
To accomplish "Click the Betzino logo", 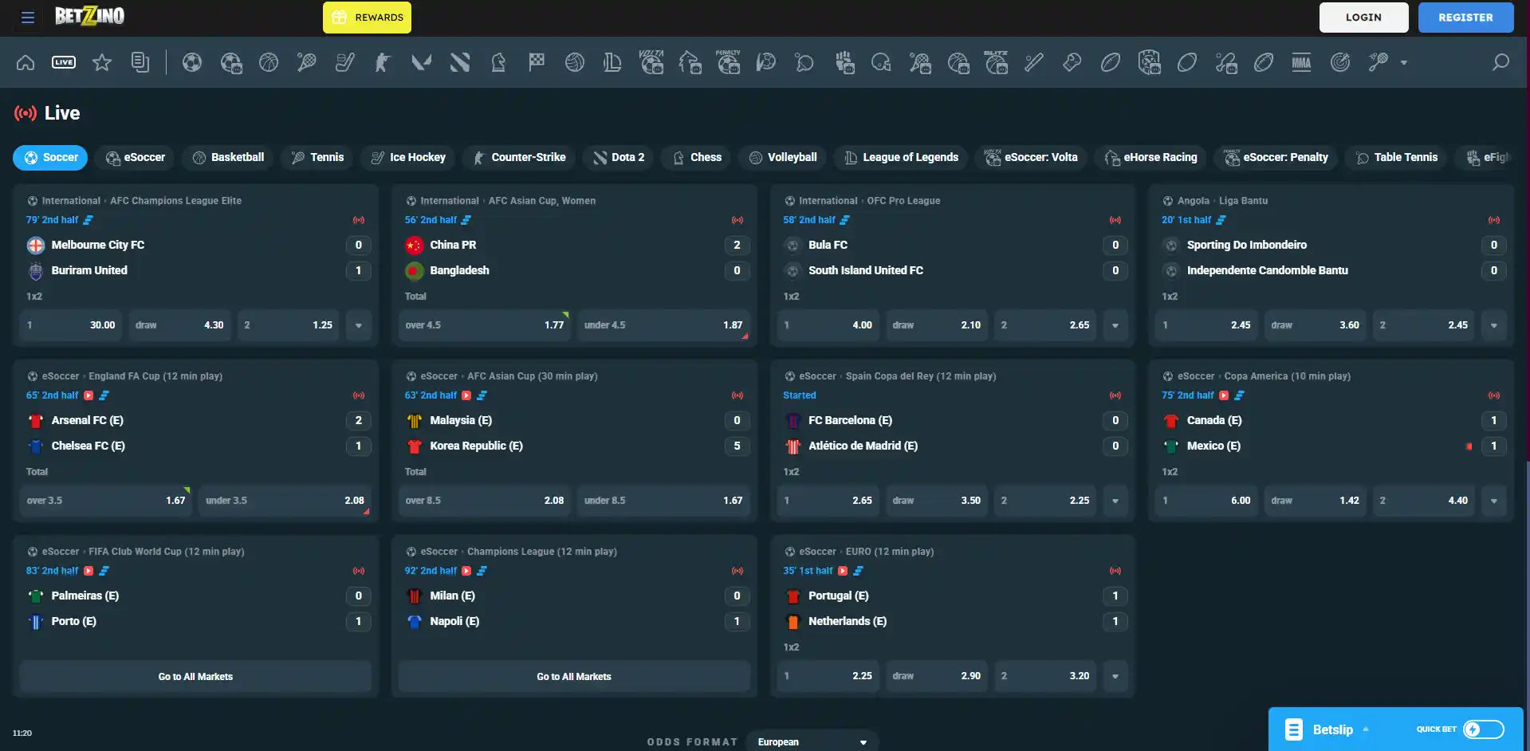I will [x=89, y=16].
